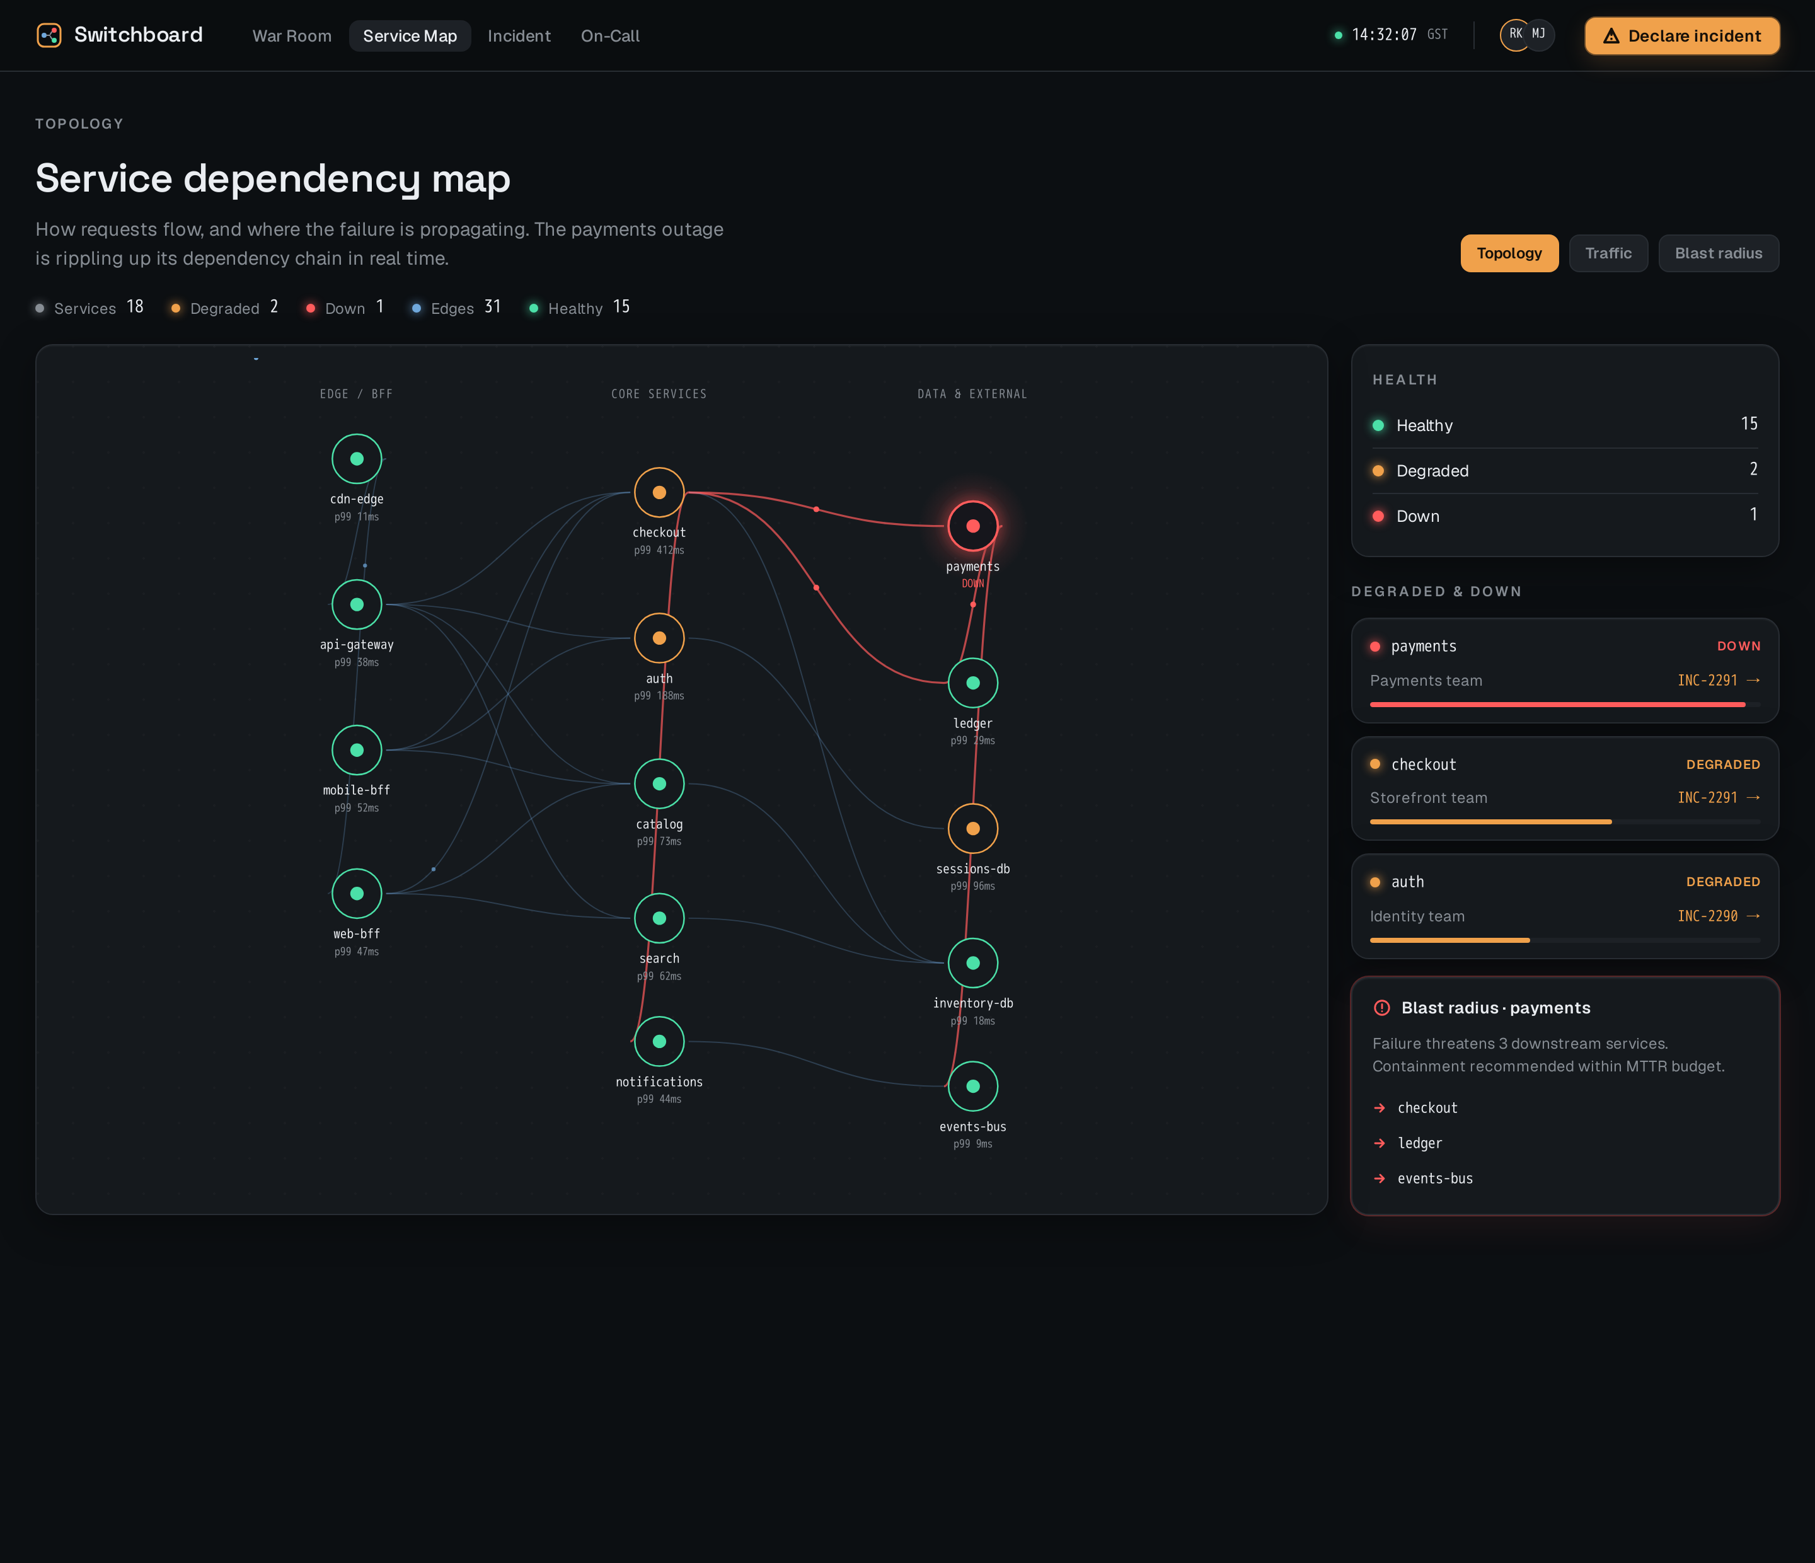Select the web-bff service node
Image resolution: width=1815 pixels, height=1563 pixels.
pyautogui.click(x=357, y=894)
